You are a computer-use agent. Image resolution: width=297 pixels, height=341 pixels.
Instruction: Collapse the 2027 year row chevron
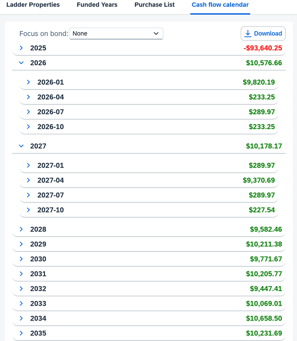pos(21,146)
